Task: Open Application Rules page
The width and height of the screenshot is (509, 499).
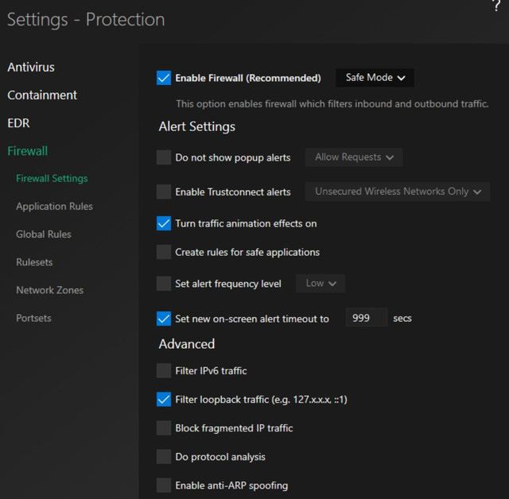Action: (55, 207)
